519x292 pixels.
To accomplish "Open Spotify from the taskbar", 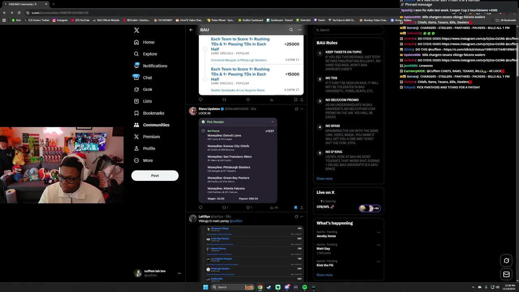I will (305, 287).
